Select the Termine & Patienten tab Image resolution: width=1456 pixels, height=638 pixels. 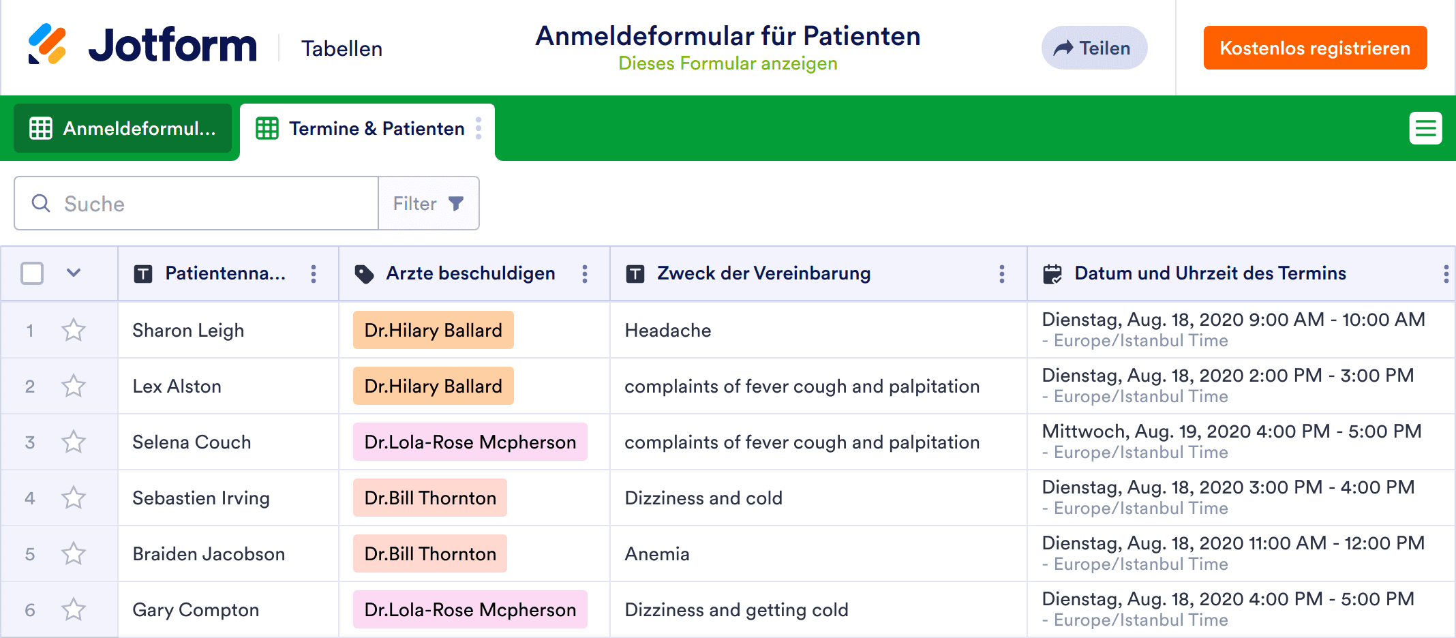(x=377, y=128)
